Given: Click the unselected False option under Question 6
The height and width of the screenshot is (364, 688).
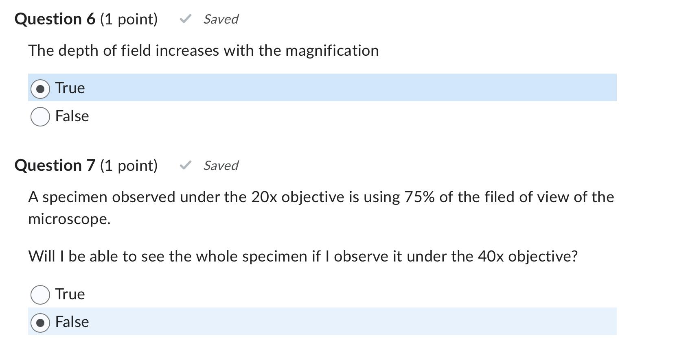Looking at the screenshot, I should coord(40,116).
